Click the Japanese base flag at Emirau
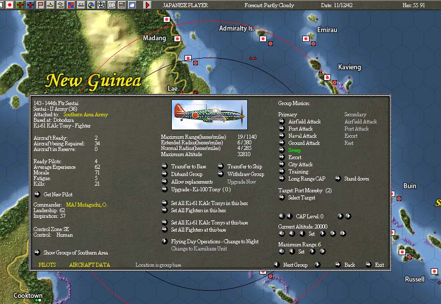The height and width of the screenshot is (304, 441). (x=306, y=39)
